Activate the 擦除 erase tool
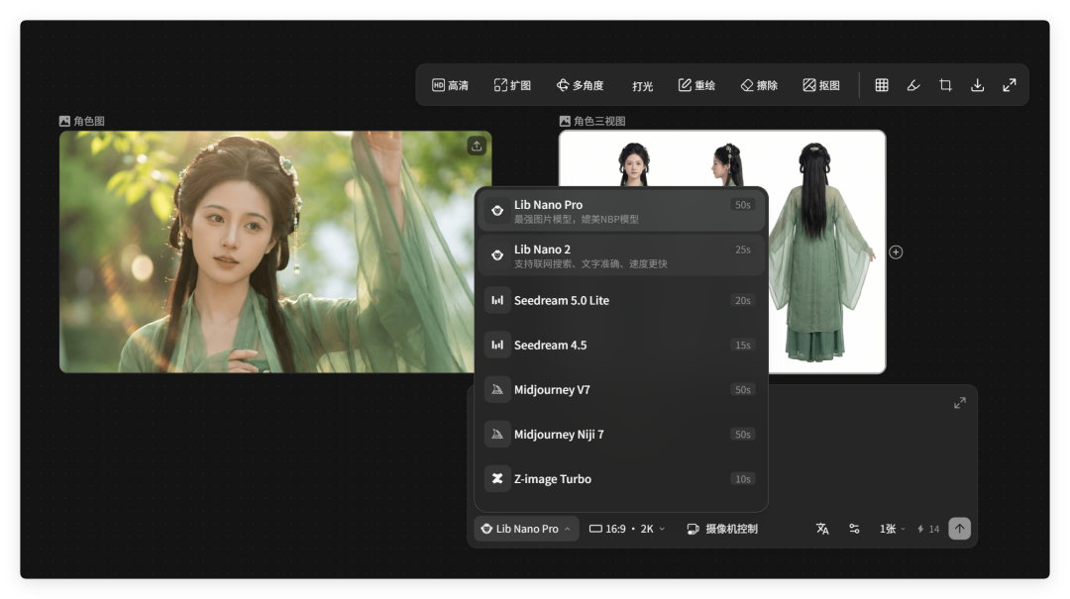The width and height of the screenshot is (1070, 599). point(759,86)
